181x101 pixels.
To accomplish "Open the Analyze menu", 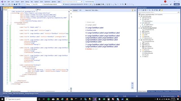I will 36,2.
